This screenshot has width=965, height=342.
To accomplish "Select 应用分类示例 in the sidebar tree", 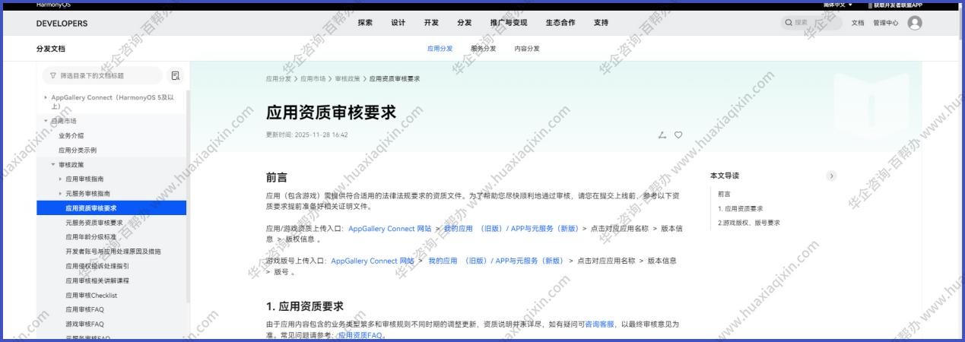I will click(x=78, y=150).
